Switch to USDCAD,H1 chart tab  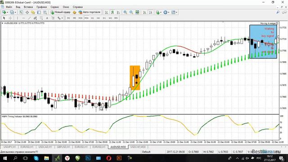pyautogui.click(x=45, y=147)
